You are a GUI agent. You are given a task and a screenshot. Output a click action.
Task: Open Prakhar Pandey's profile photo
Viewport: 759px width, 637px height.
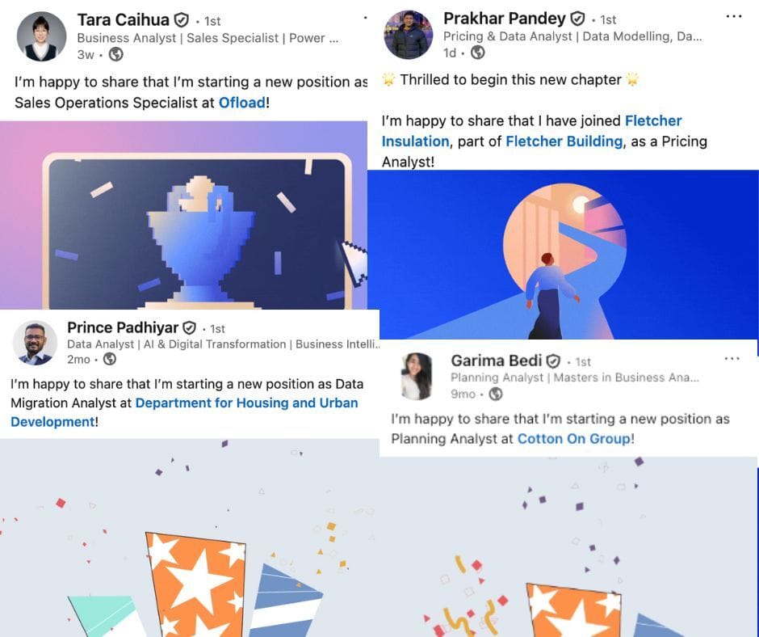(x=408, y=35)
